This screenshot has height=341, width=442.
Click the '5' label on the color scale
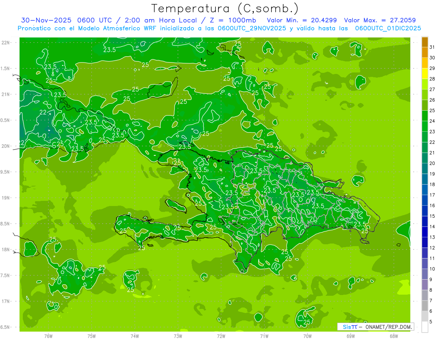point(431,322)
